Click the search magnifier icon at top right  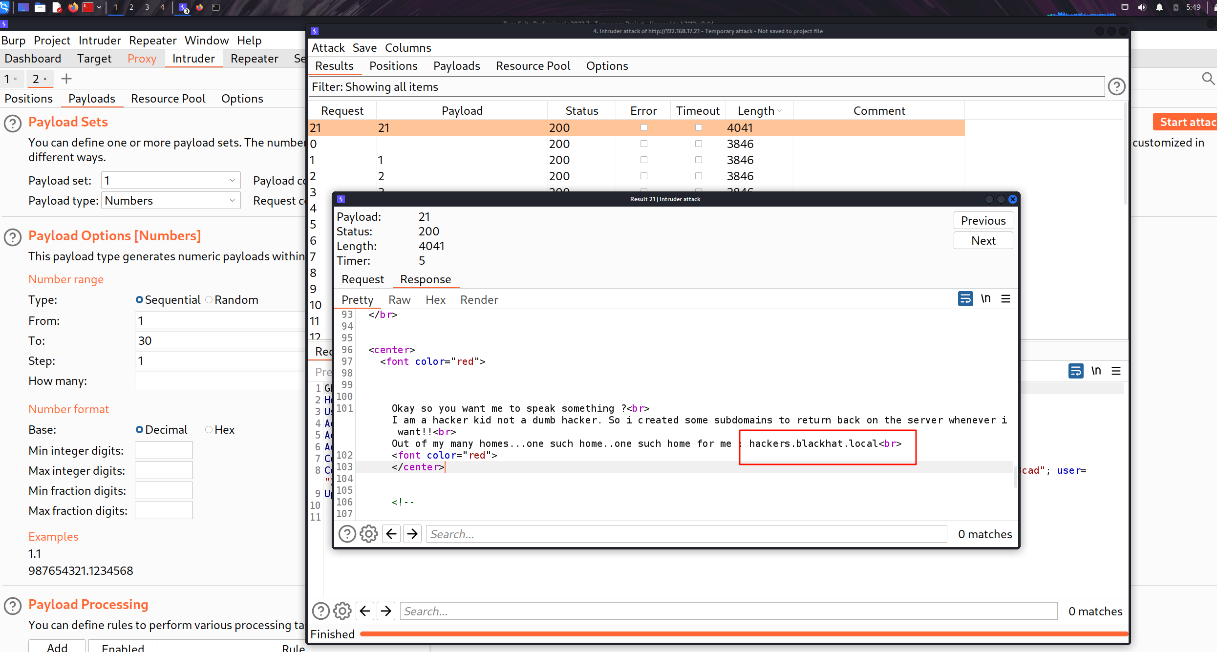[x=1208, y=79]
